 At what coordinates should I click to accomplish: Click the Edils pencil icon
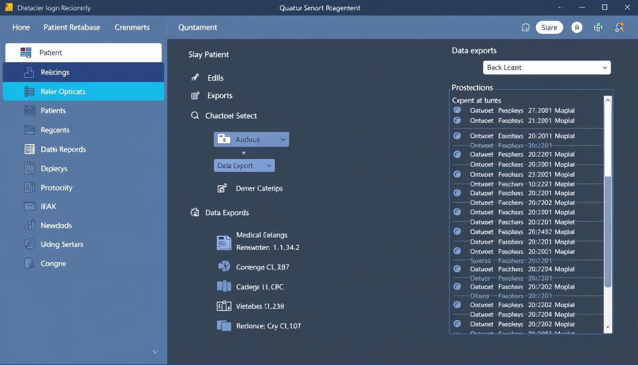pyautogui.click(x=195, y=77)
